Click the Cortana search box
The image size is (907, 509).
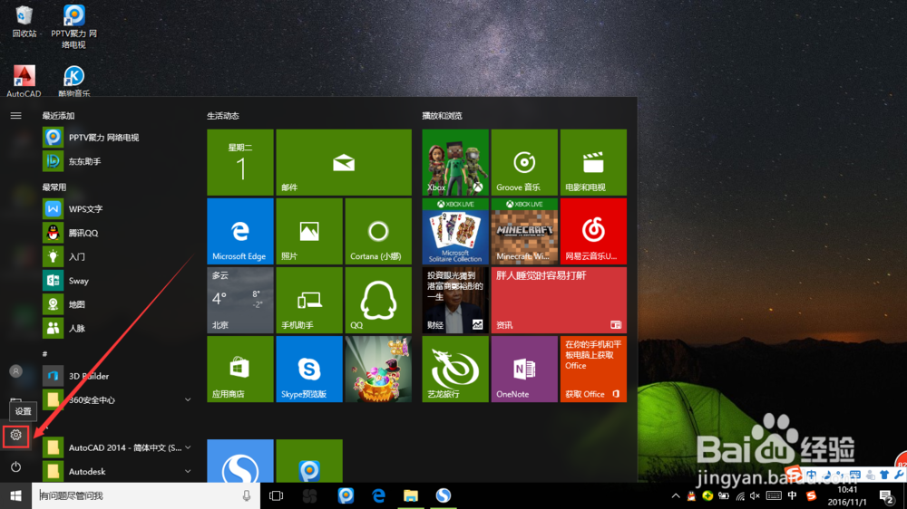[x=146, y=495]
